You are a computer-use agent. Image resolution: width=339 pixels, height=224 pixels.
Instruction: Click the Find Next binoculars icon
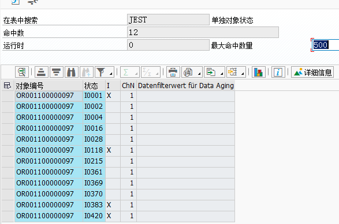(87, 72)
